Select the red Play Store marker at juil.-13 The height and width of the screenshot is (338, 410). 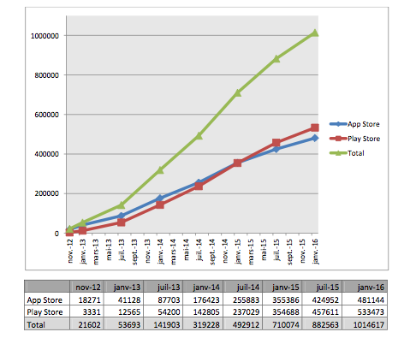tap(122, 222)
